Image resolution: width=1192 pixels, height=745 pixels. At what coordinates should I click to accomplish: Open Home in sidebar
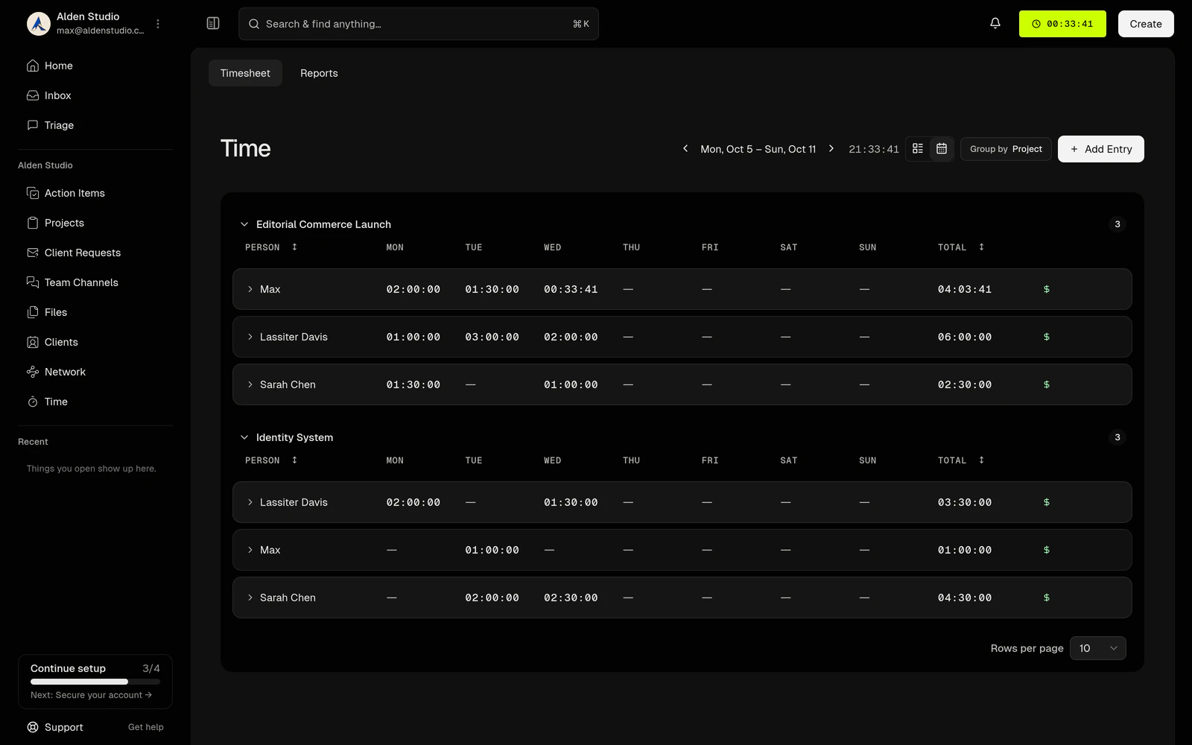[x=95, y=66]
